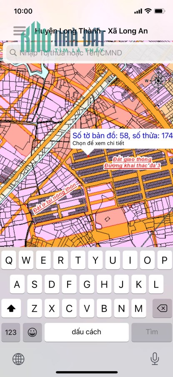The image size is (173, 377).
Task: Tap the H key
Action: (104, 284)
